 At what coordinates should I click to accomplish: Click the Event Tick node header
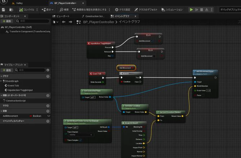click(97, 74)
